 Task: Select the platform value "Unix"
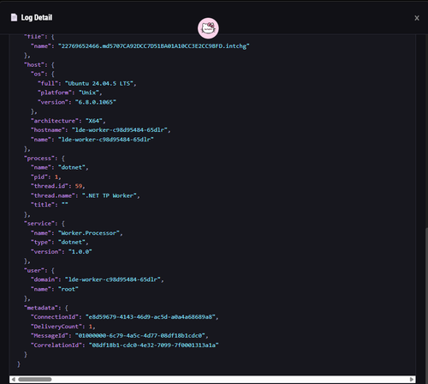coord(89,93)
